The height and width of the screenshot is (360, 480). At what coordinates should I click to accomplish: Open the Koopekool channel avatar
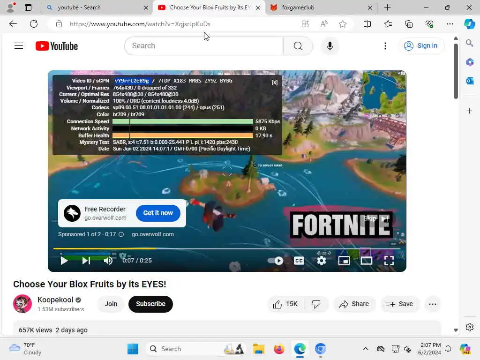[x=22, y=304]
